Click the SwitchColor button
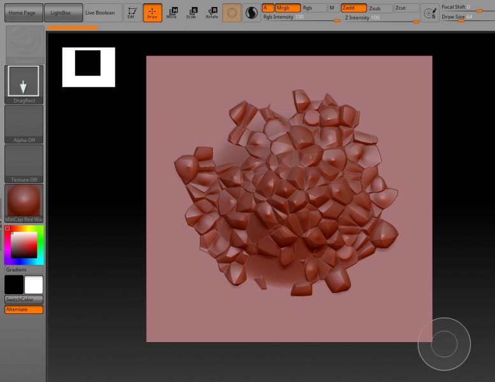The width and height of the screenshot is (495, 382). [x=24, y=299]
